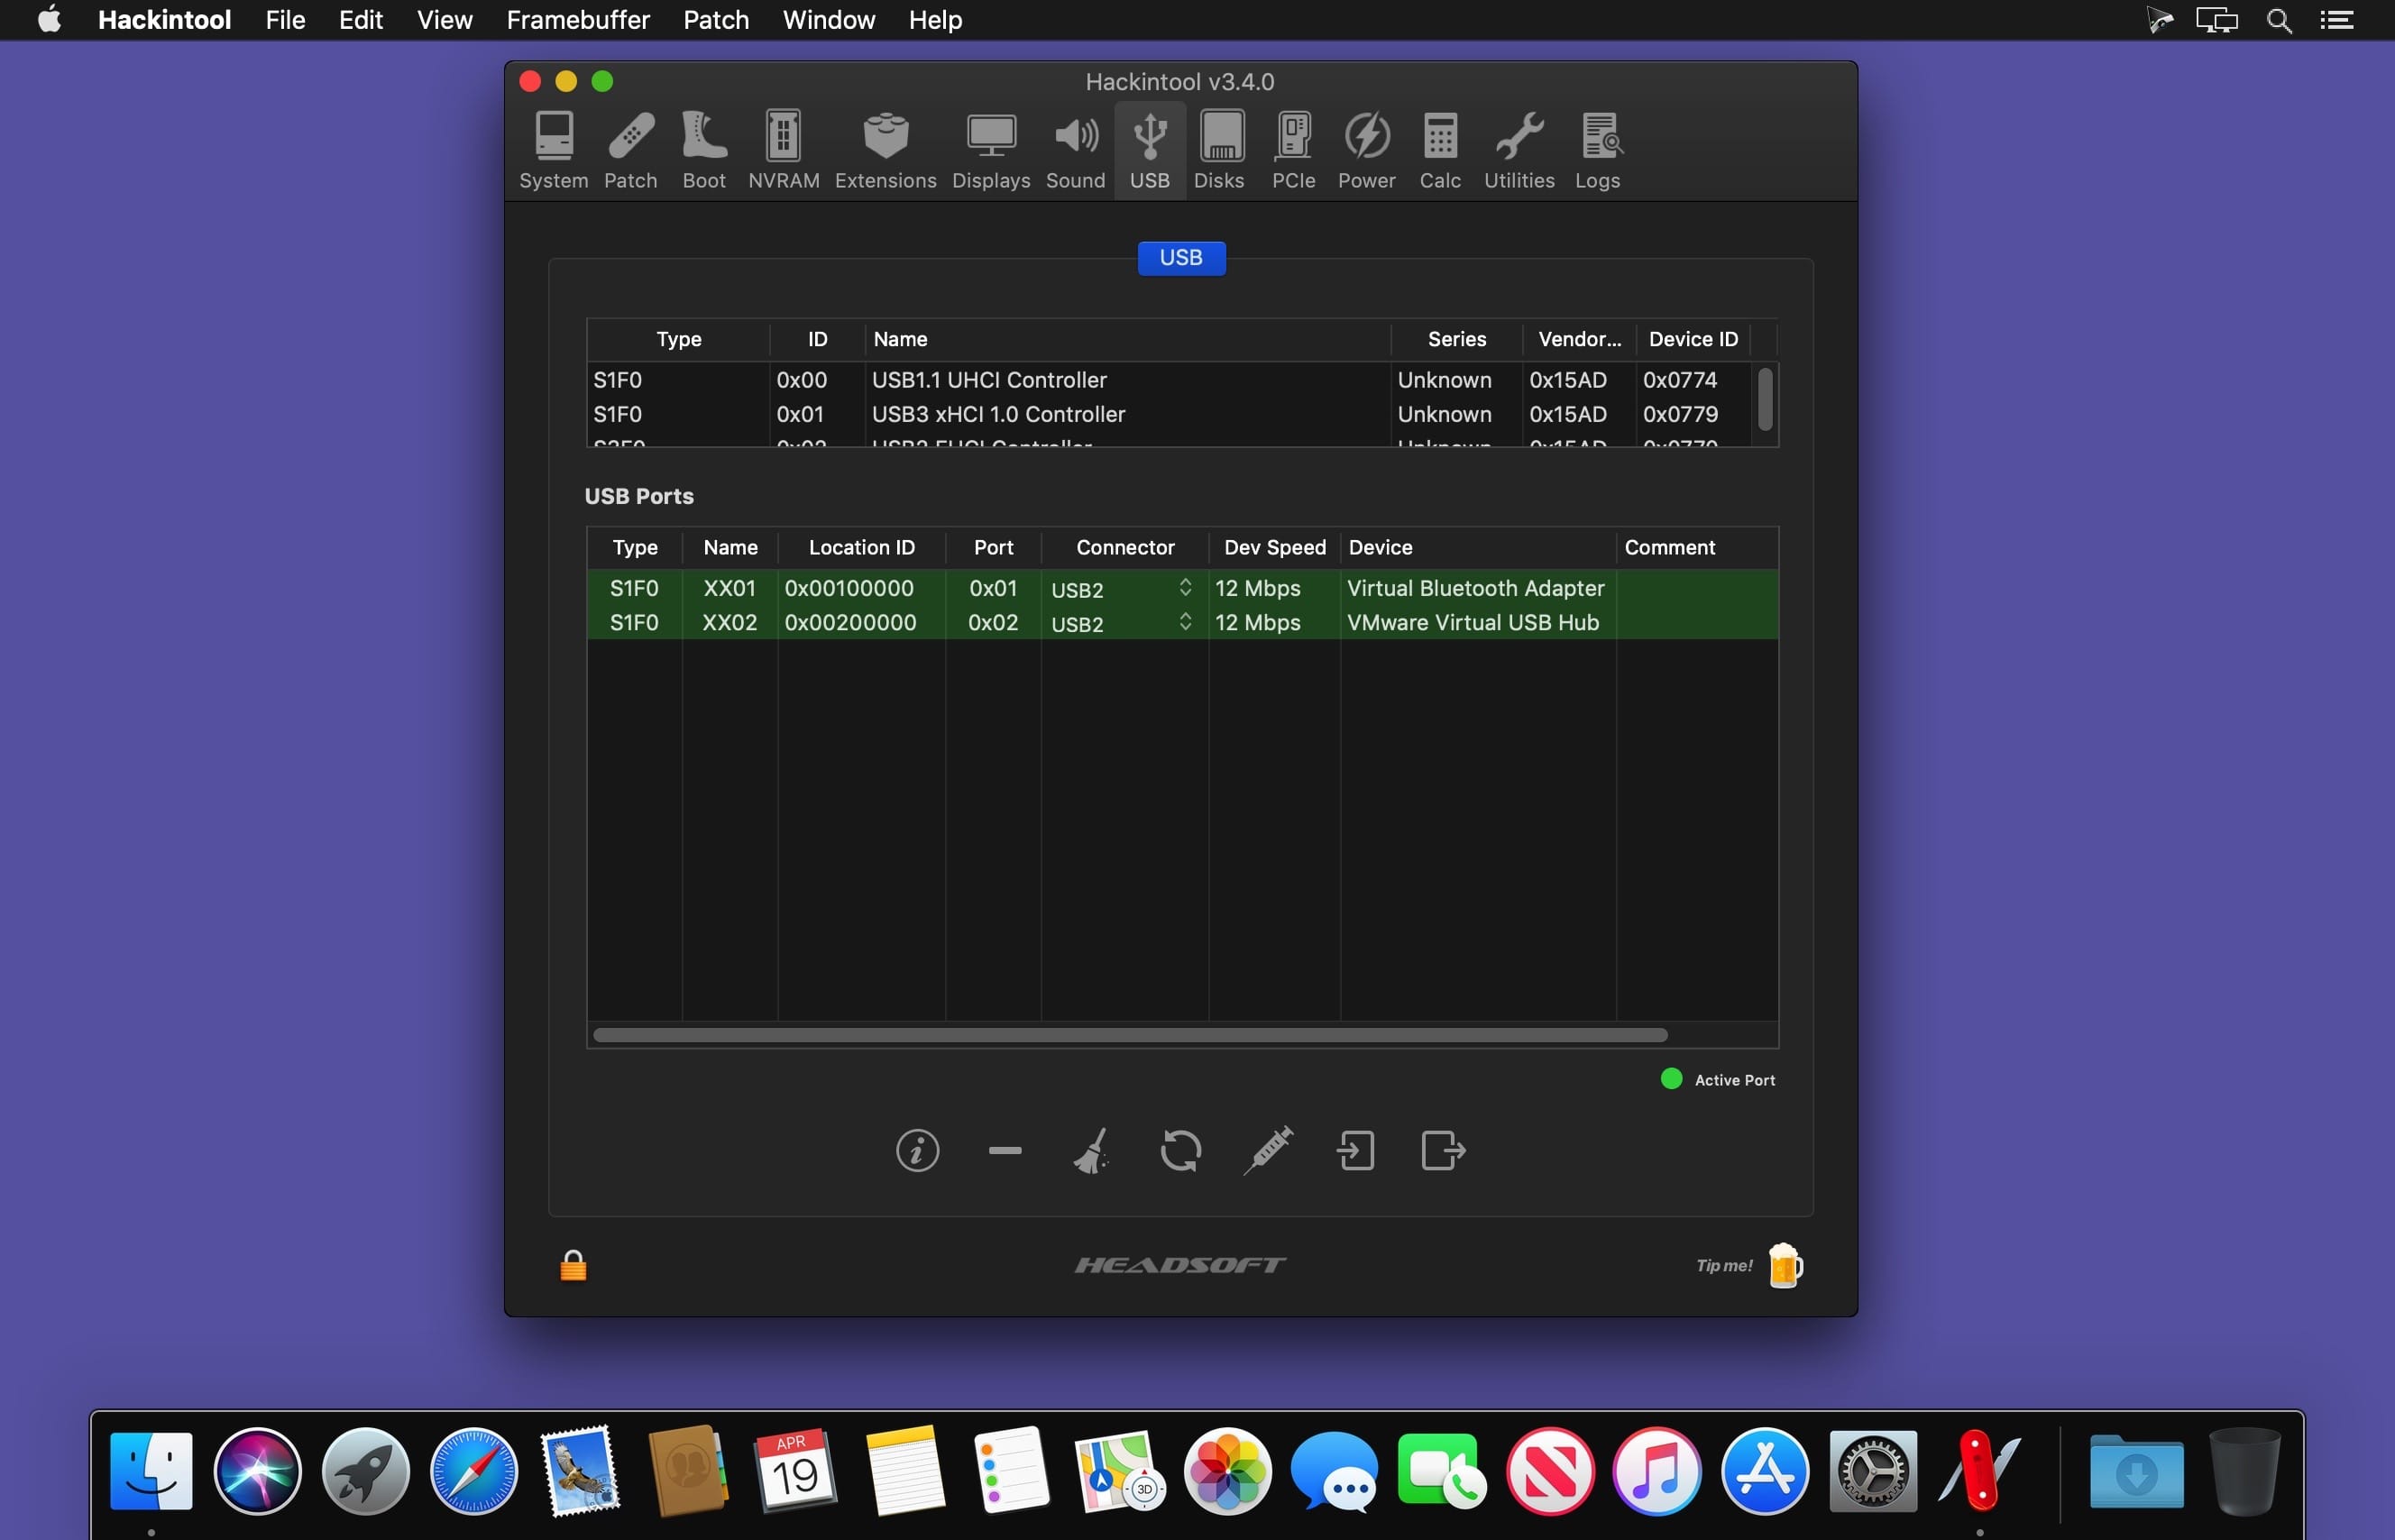Click the minus Delete port button
This screenshot has height=1540, width=2395.
(1004, 1150)
